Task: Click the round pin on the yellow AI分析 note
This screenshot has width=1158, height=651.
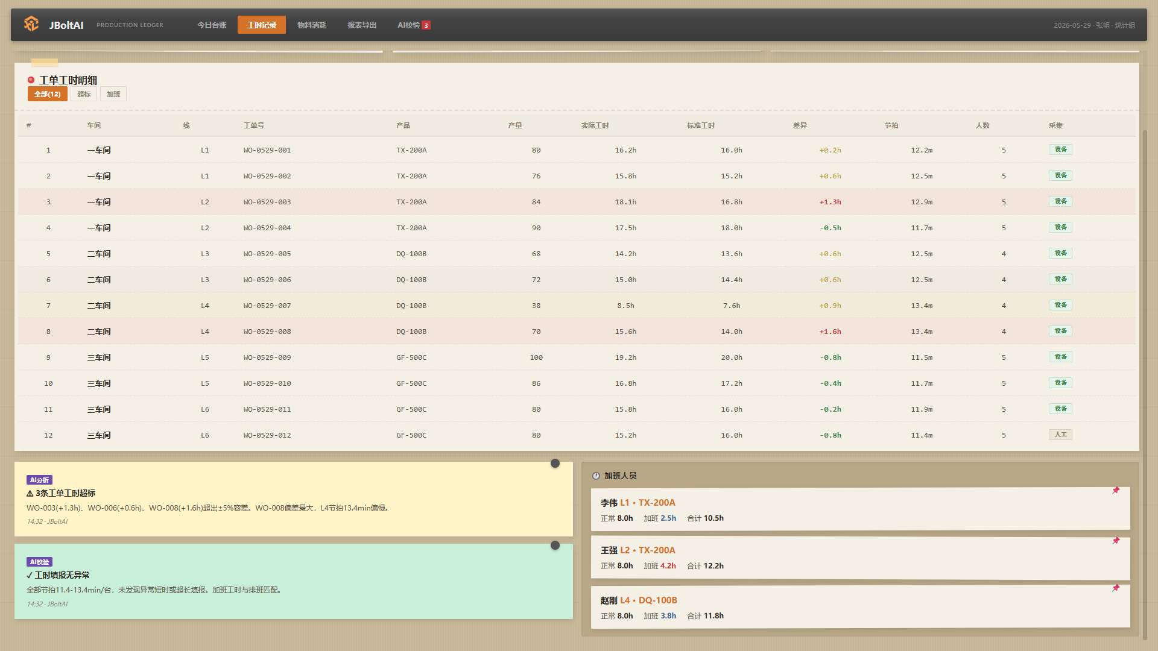Action: tap(555, 464)
